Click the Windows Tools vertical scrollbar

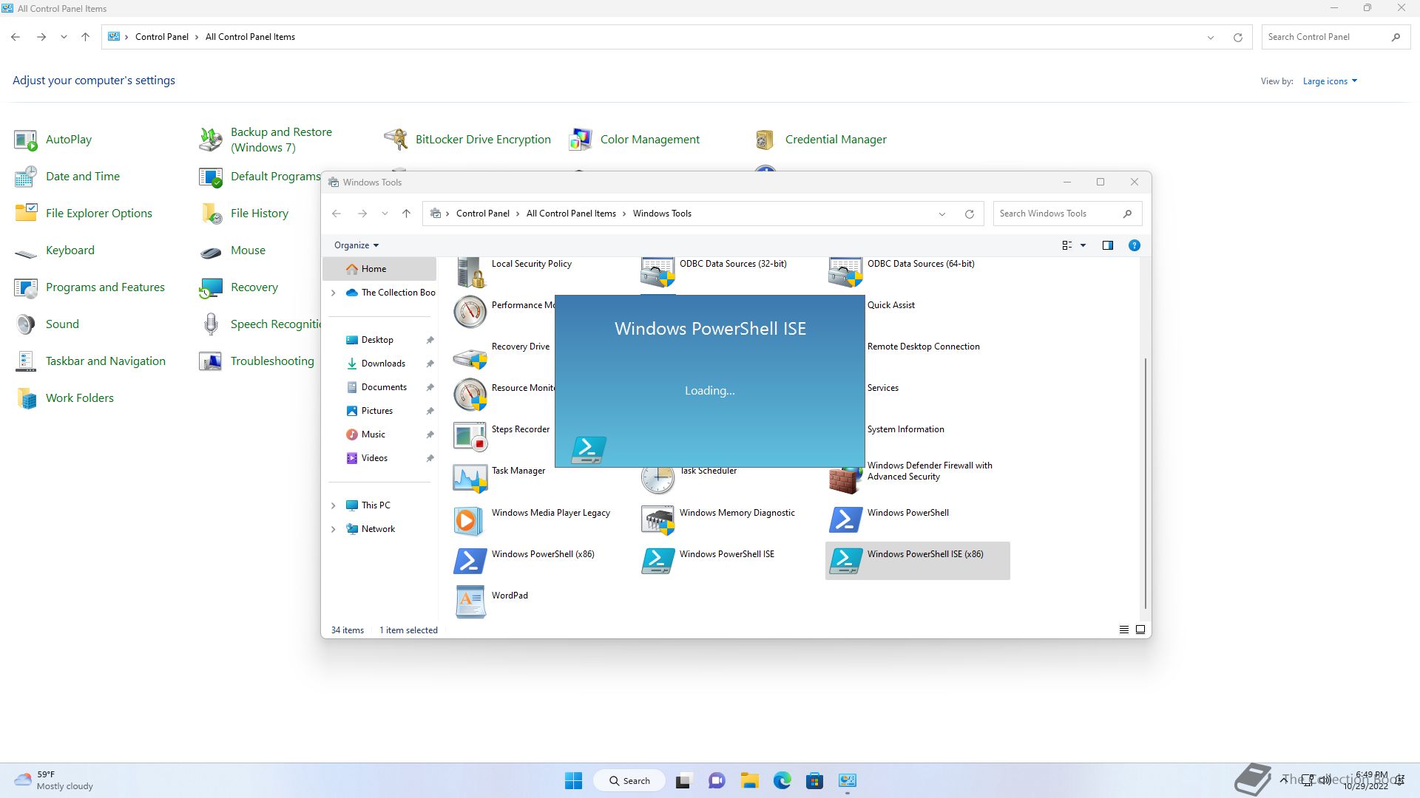pos(1146,483)
